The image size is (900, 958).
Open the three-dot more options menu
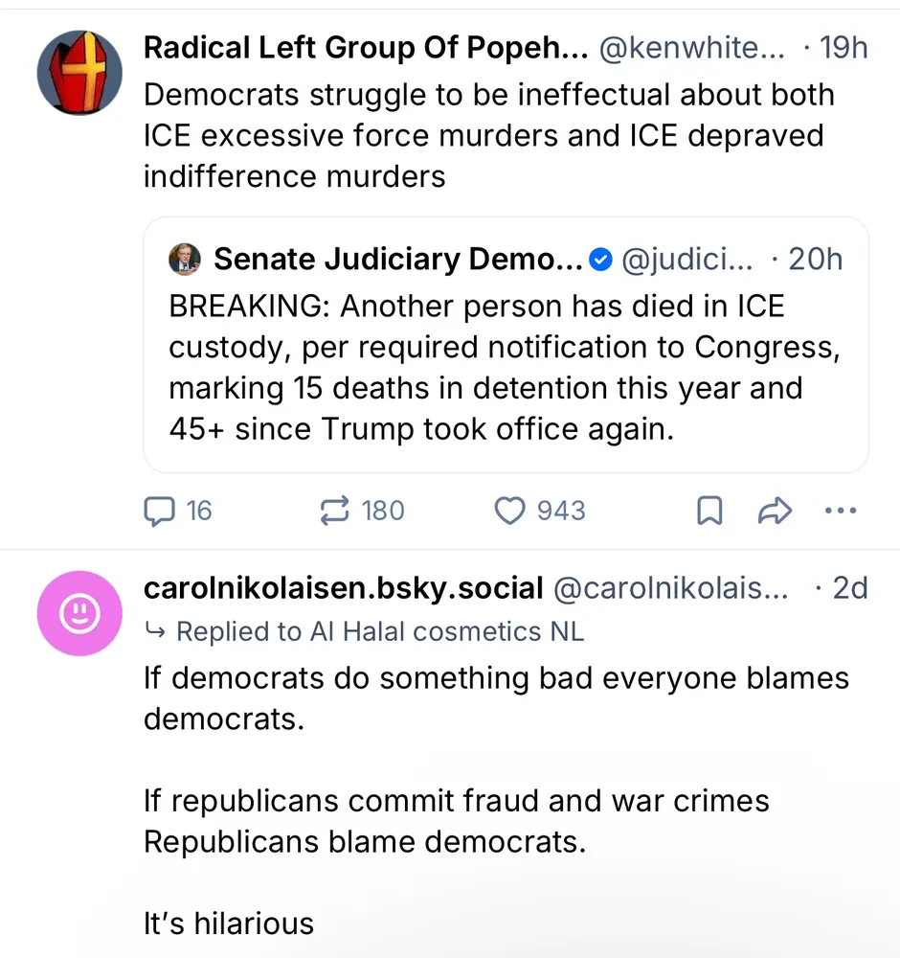[840, 511]
